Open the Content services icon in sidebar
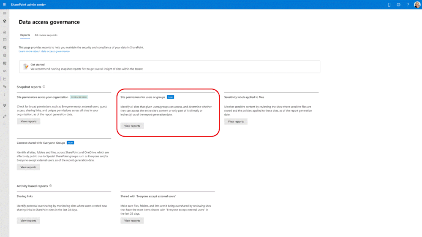 (5, 63)
